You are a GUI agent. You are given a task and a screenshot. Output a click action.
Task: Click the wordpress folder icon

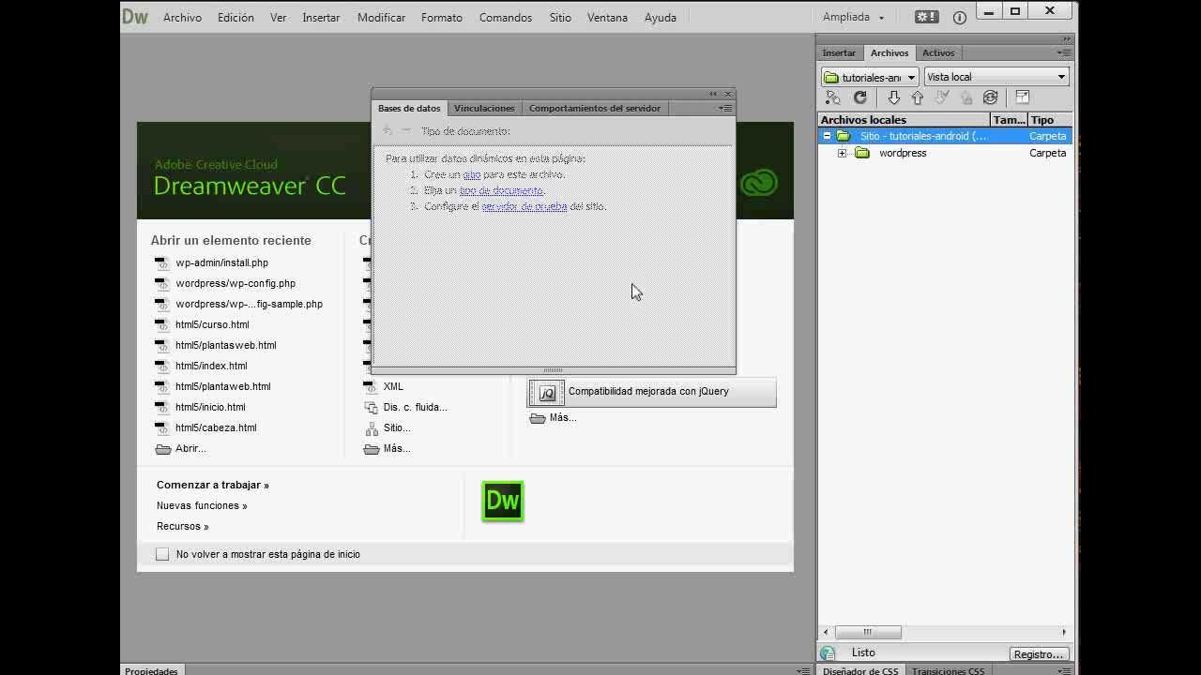pos(862,153)
